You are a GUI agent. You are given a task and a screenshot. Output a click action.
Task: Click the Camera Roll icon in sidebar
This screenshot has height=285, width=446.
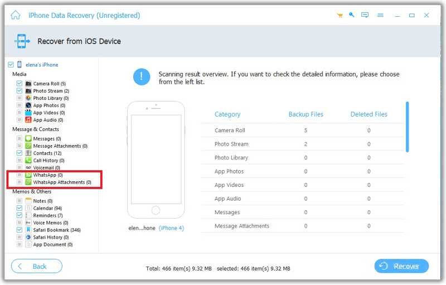click(x=28, y=84)
